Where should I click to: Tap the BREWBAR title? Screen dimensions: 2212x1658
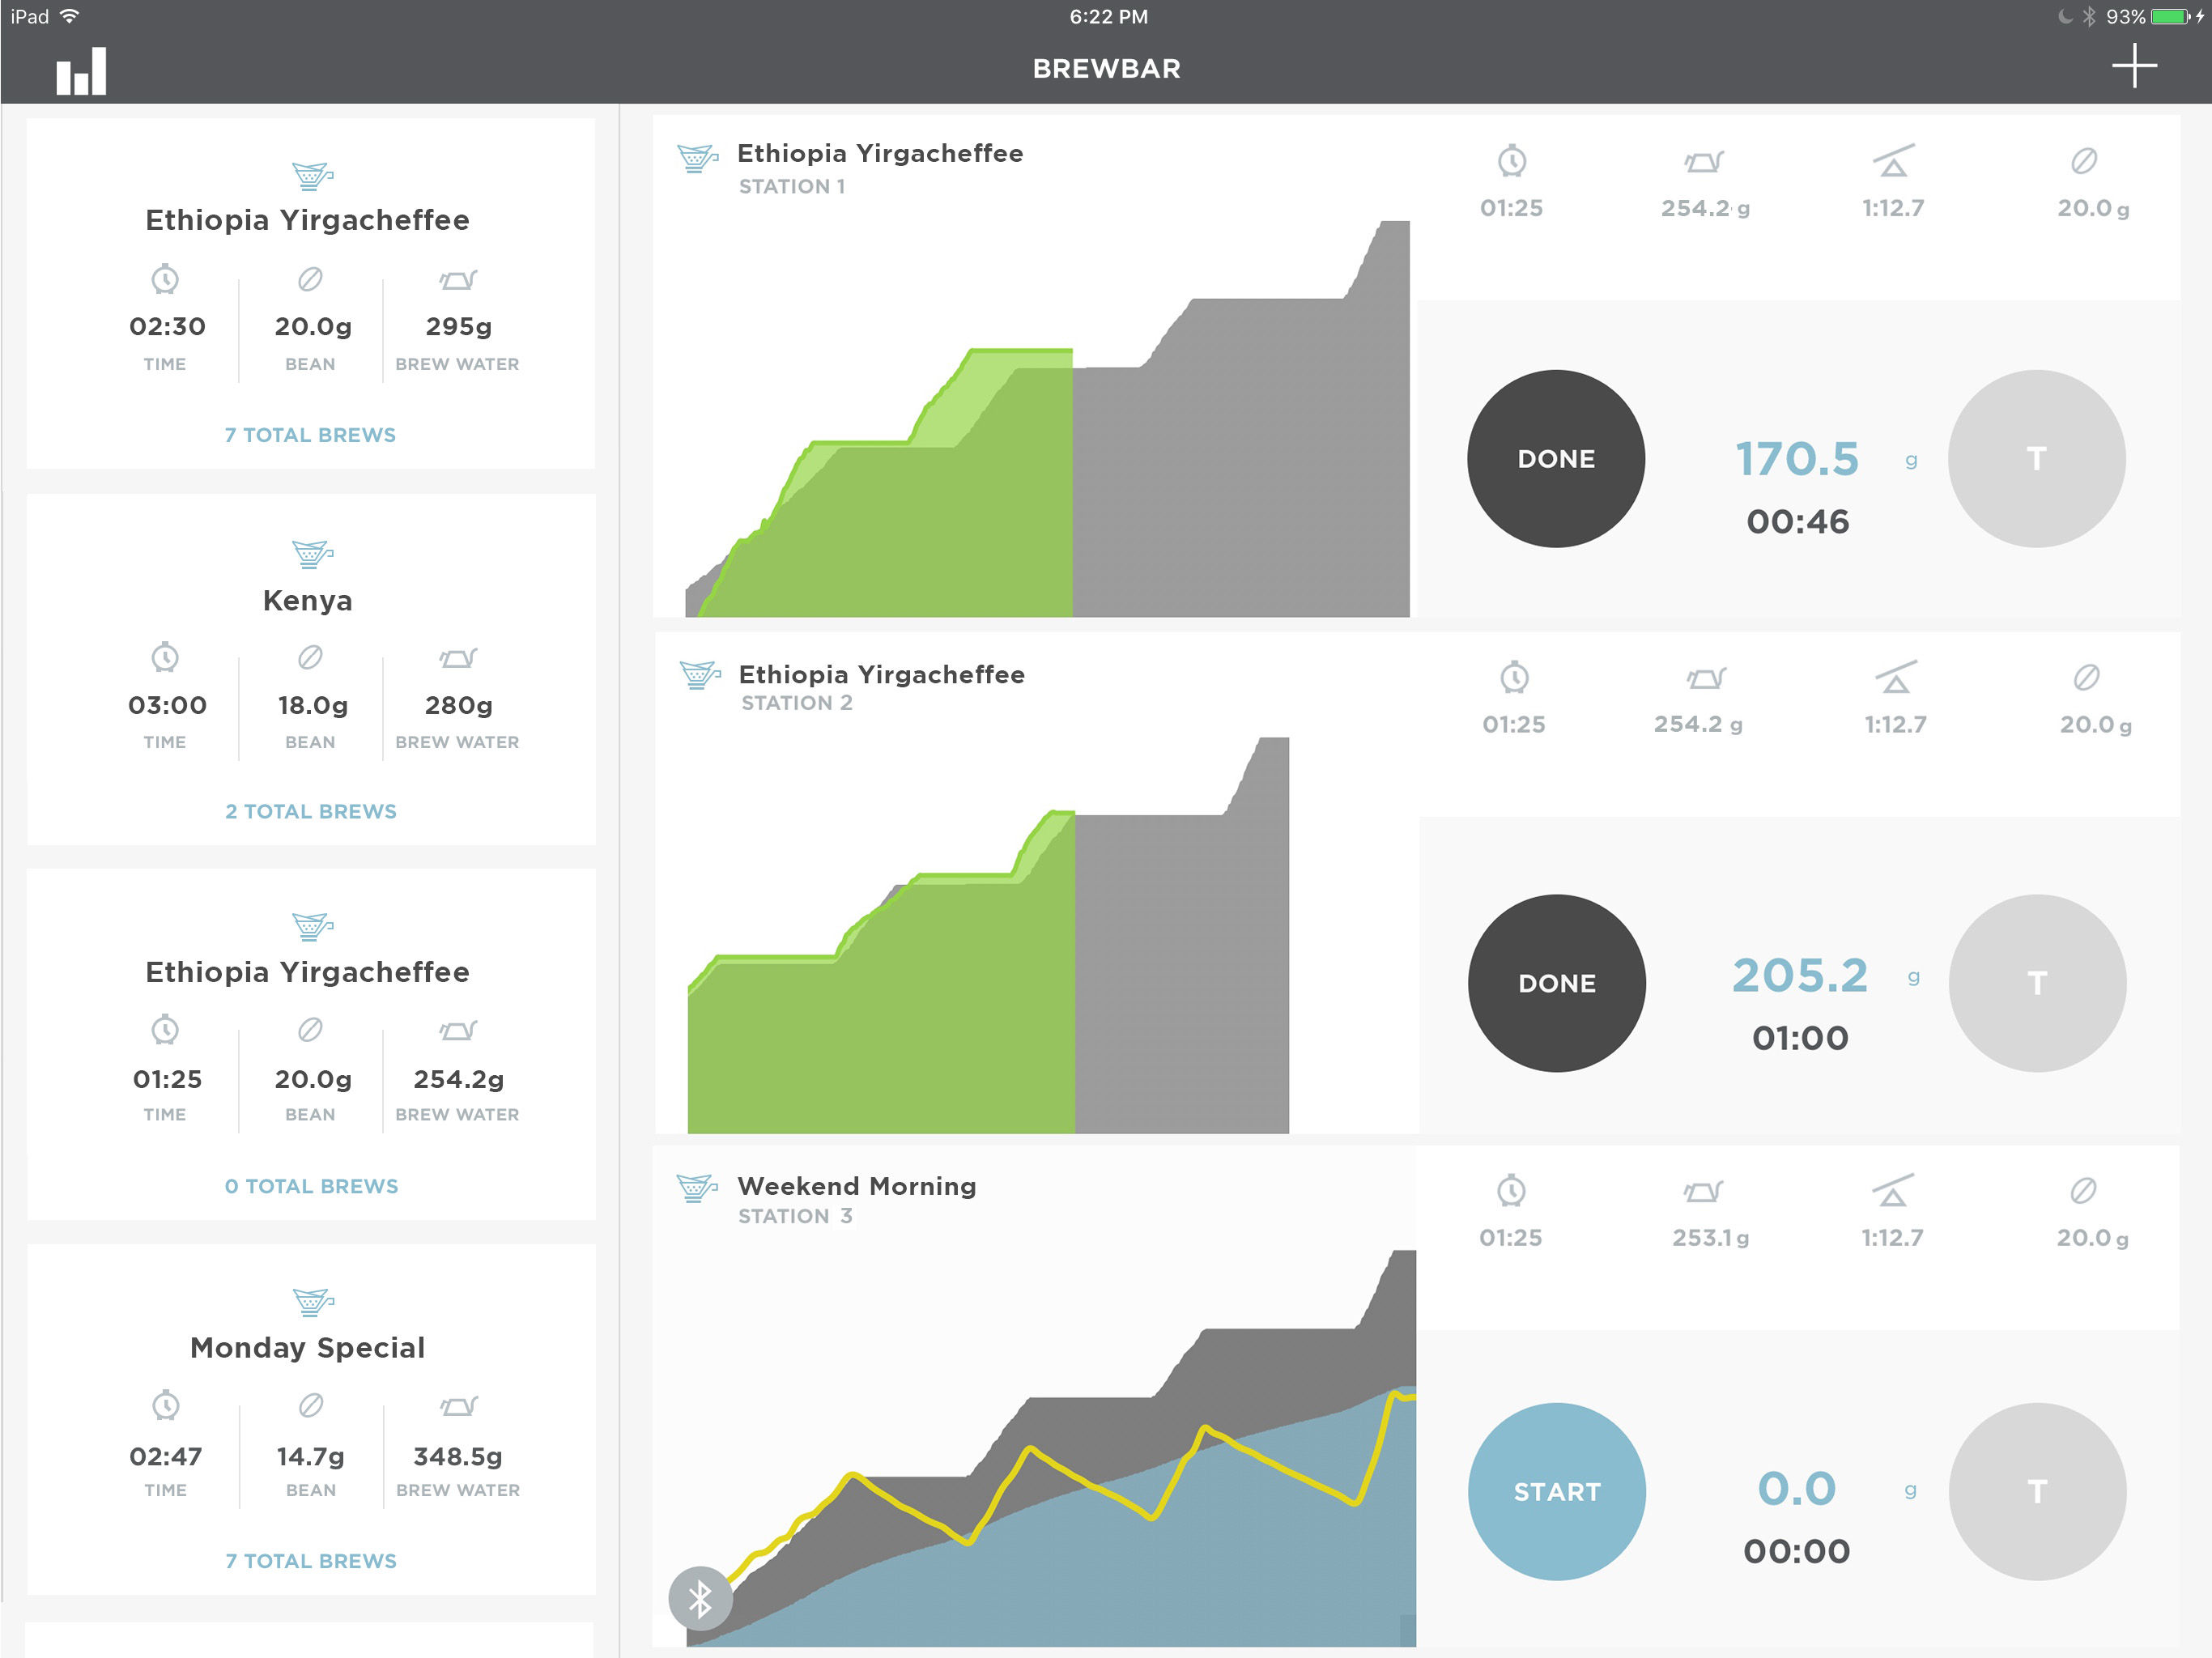[x=1106, y=69]
